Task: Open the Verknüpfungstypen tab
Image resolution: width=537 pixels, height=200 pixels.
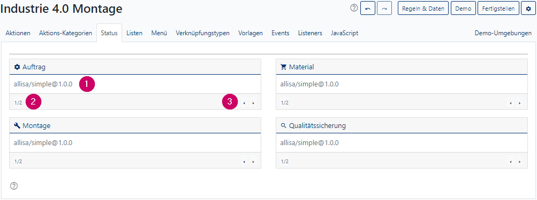Action: point(203,33)
